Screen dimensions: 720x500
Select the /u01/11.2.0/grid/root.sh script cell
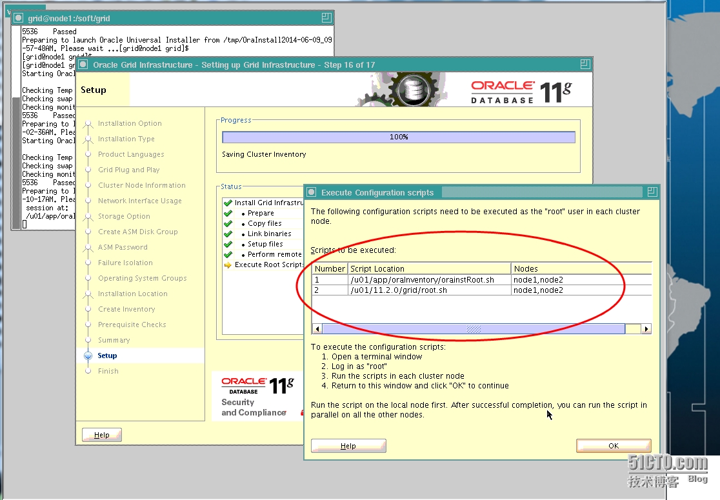429,290
